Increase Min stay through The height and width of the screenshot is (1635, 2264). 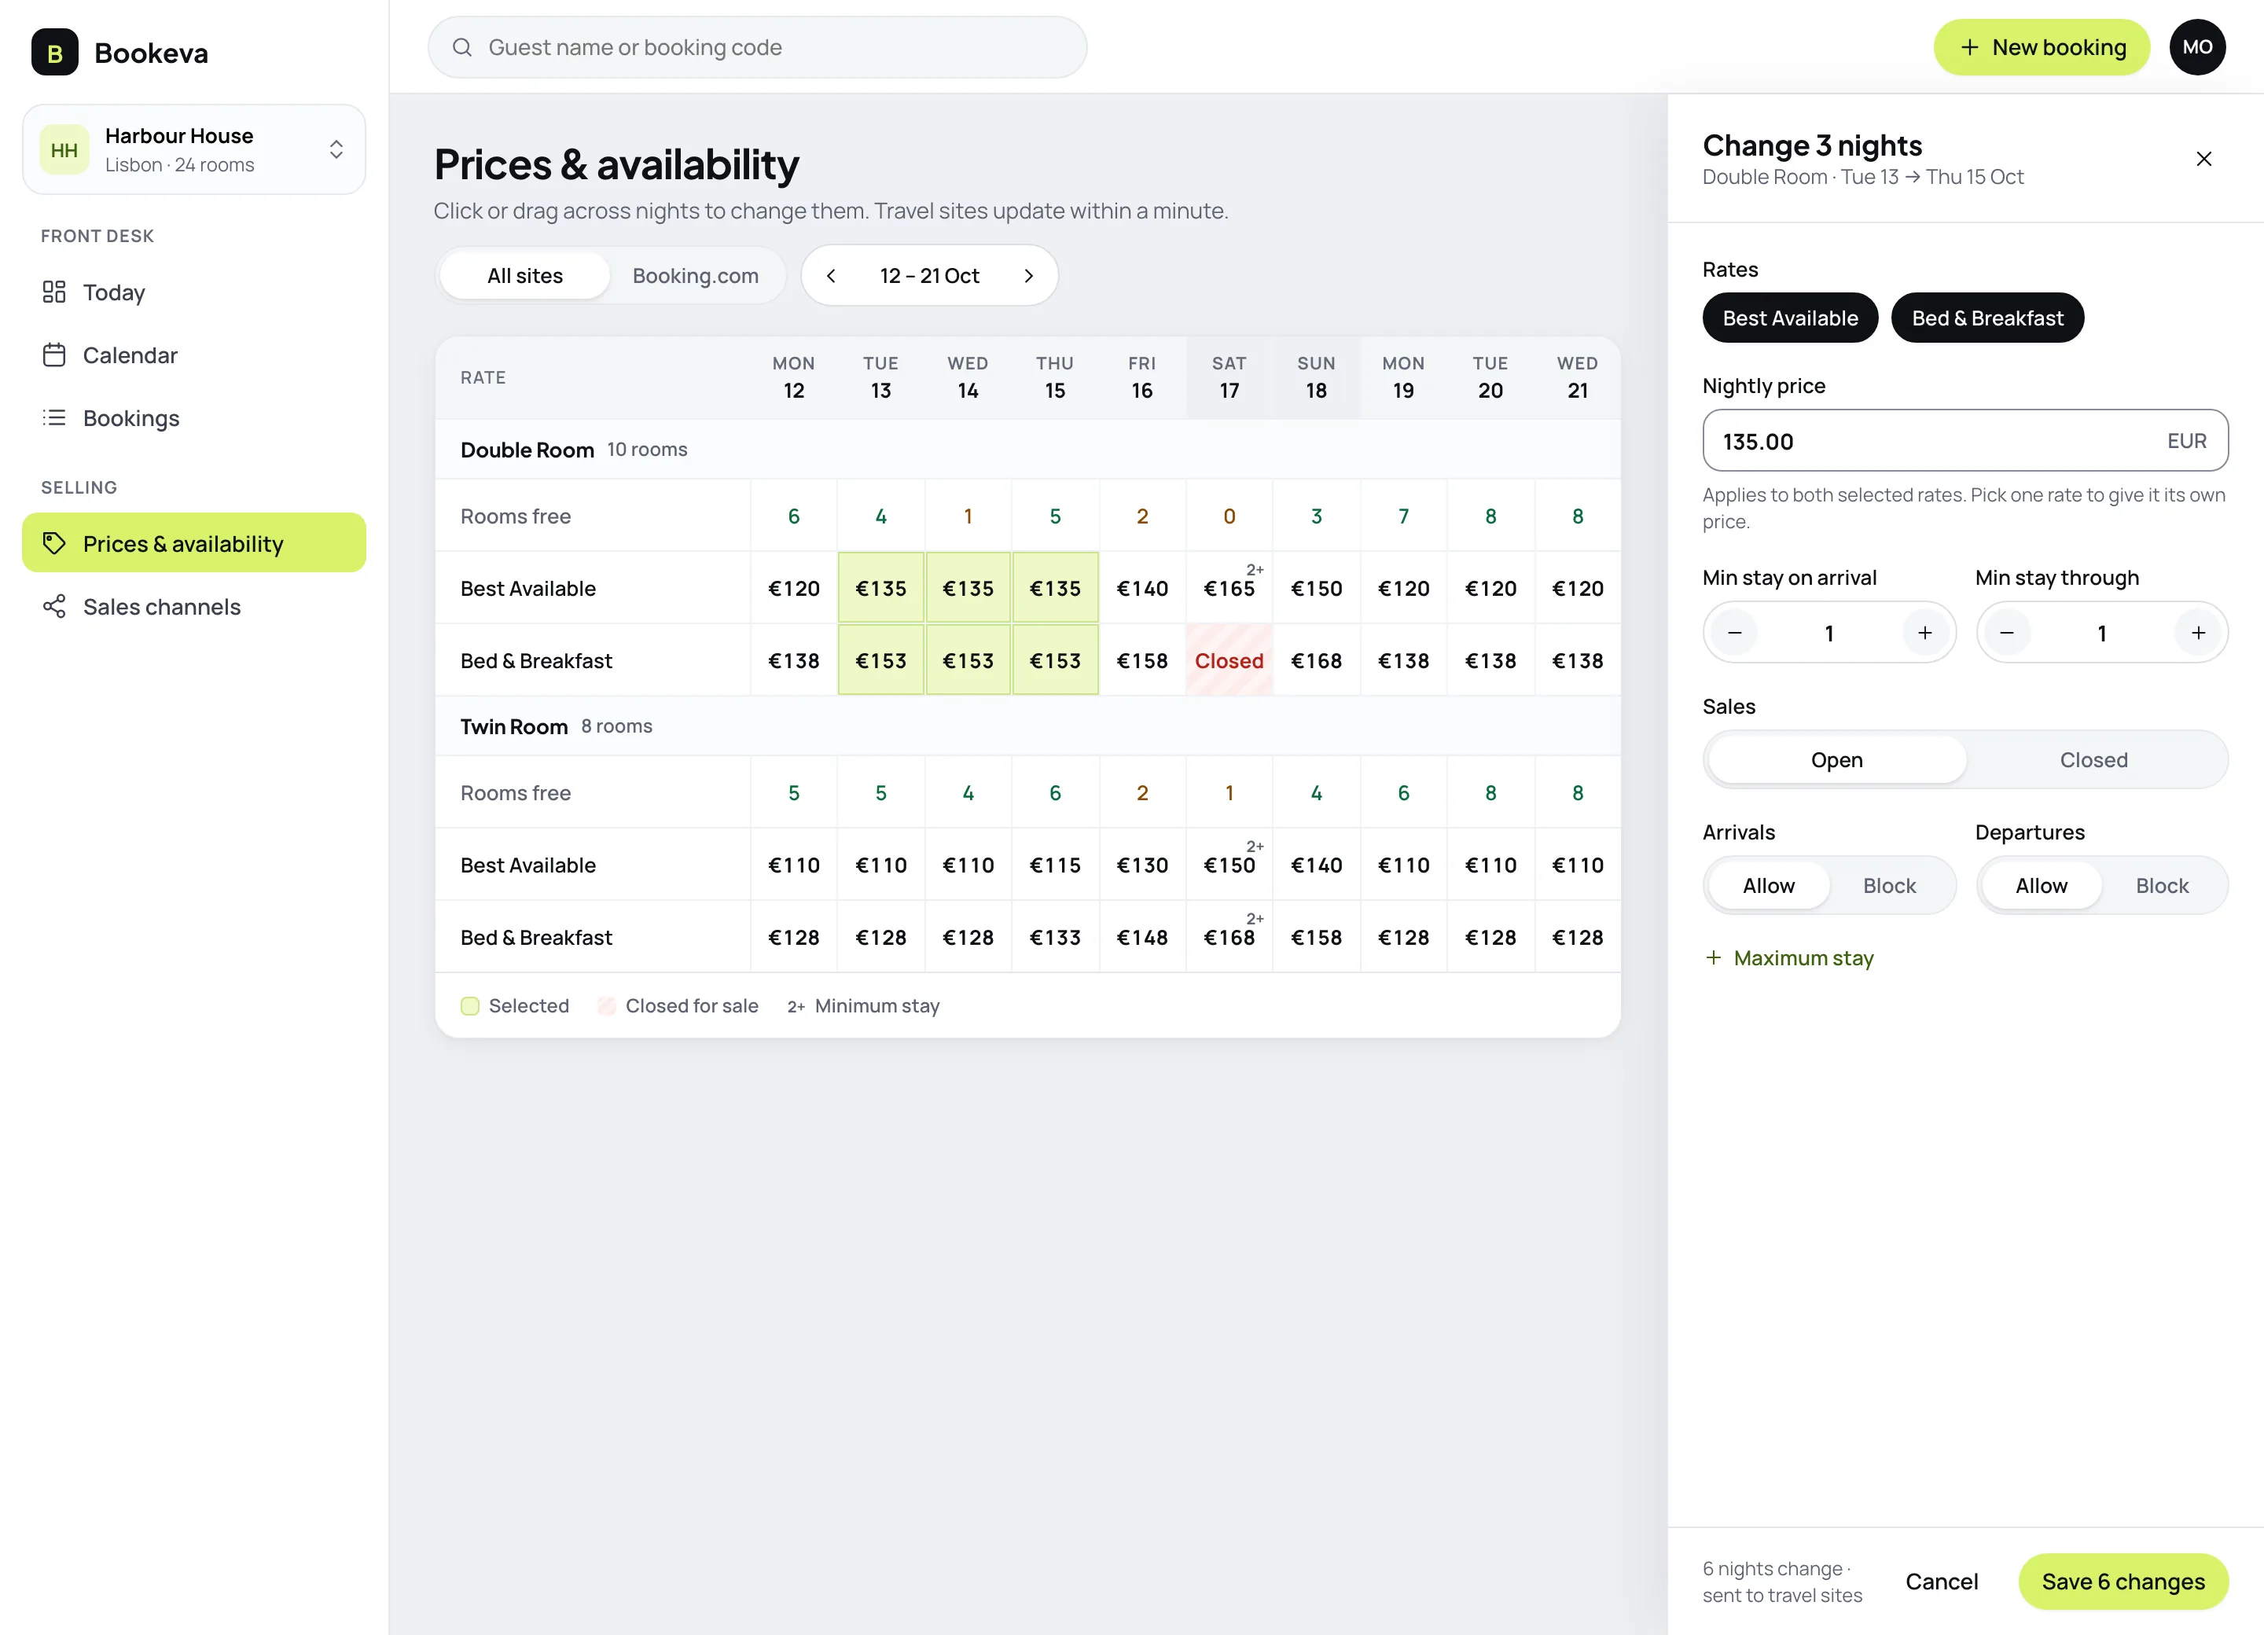pyautogui.click(x=2197, y=633)
